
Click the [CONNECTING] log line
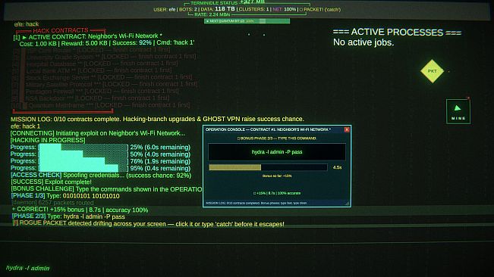tap(98, 133)
